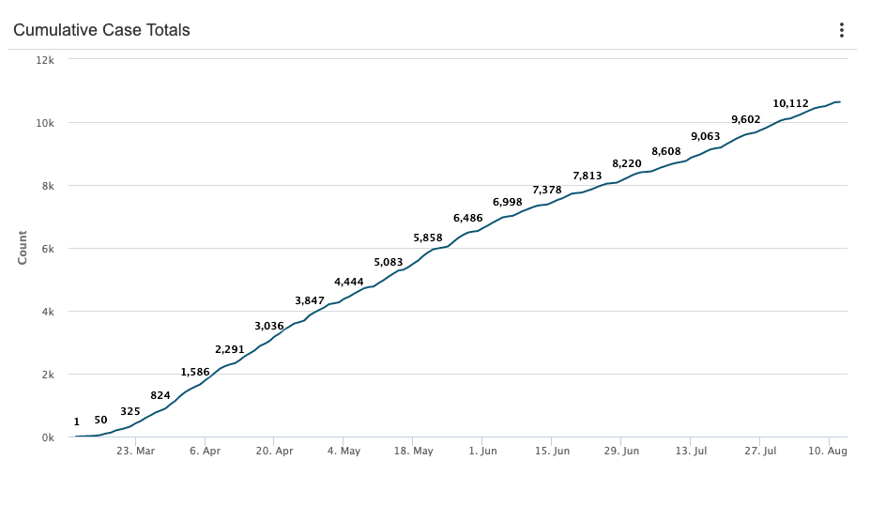Click the 3,036 data point label
The height and width of the screenshot is (506, 870).
pyautogui.click(x=269, y=326)
